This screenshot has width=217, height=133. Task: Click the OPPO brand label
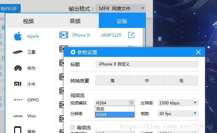33,100
